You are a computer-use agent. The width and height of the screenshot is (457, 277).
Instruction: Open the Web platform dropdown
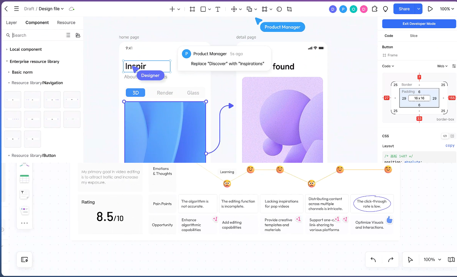point(442,66)
